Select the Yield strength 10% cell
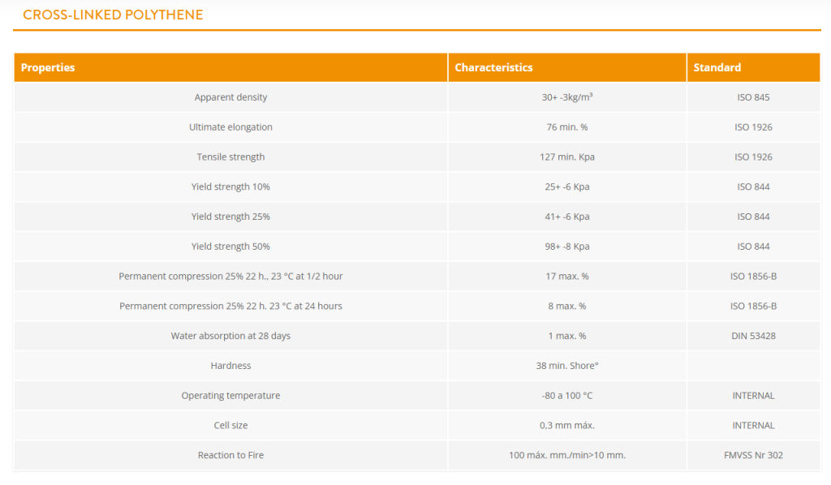 click(230, 187)
